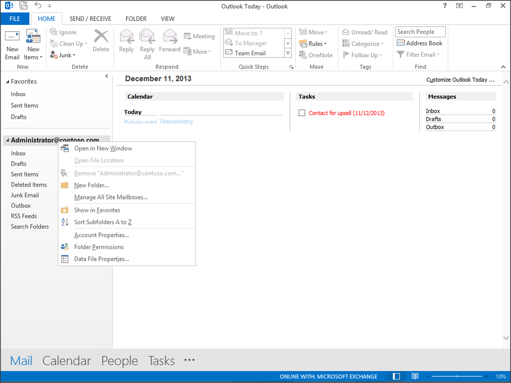
Task: Select Folder Permissions from context menu
Action: tap(99, 247)
